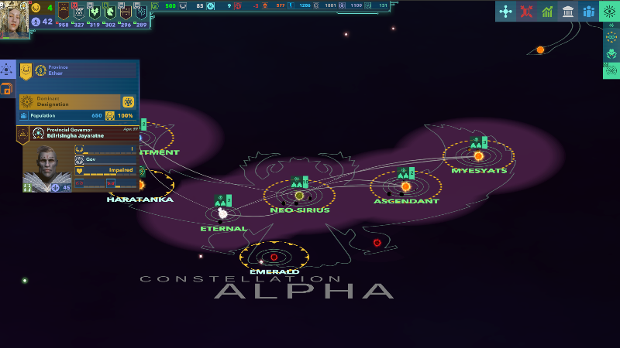Click the 100% loyalty value icon
This screenshot has width=620, height=348.
(110, 115)
